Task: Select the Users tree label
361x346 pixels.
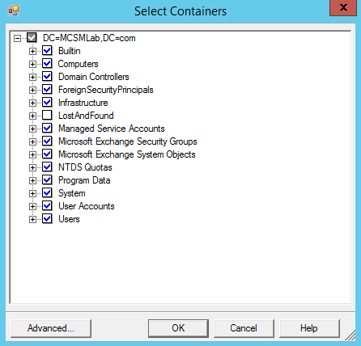Action: point(69,219)
